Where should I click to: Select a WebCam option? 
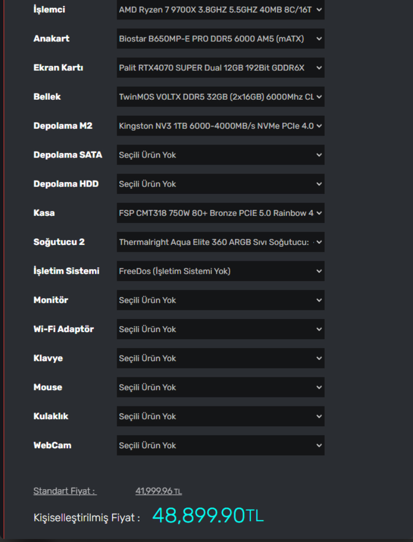220,445
